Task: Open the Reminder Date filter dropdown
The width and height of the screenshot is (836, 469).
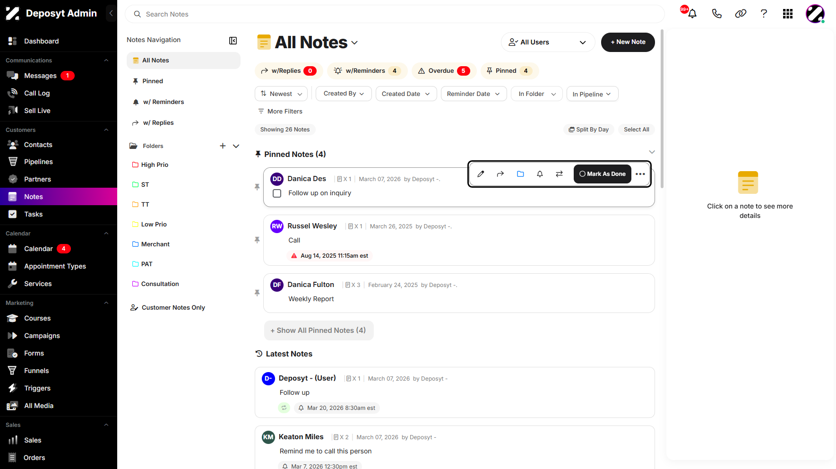Action: point(474,94)
